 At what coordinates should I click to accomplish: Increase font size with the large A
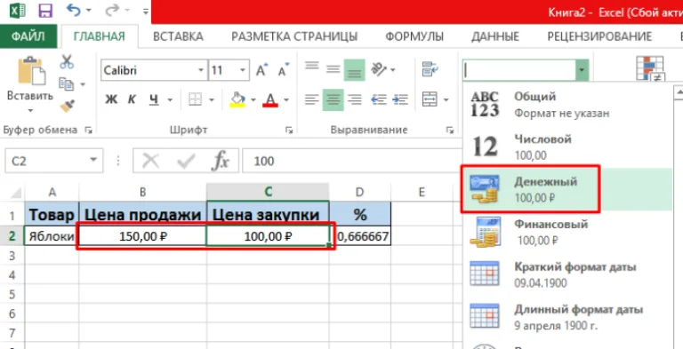point(261,70)
